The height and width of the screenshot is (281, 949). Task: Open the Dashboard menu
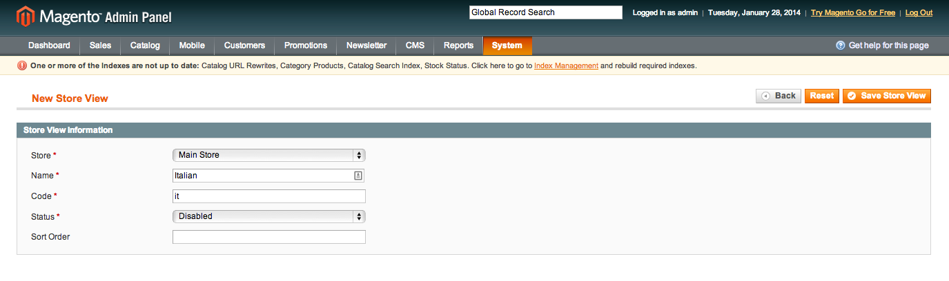(49, 45)
